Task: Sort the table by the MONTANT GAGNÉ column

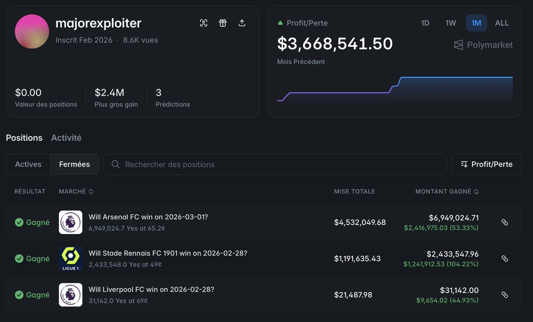Action: (447, 191)
